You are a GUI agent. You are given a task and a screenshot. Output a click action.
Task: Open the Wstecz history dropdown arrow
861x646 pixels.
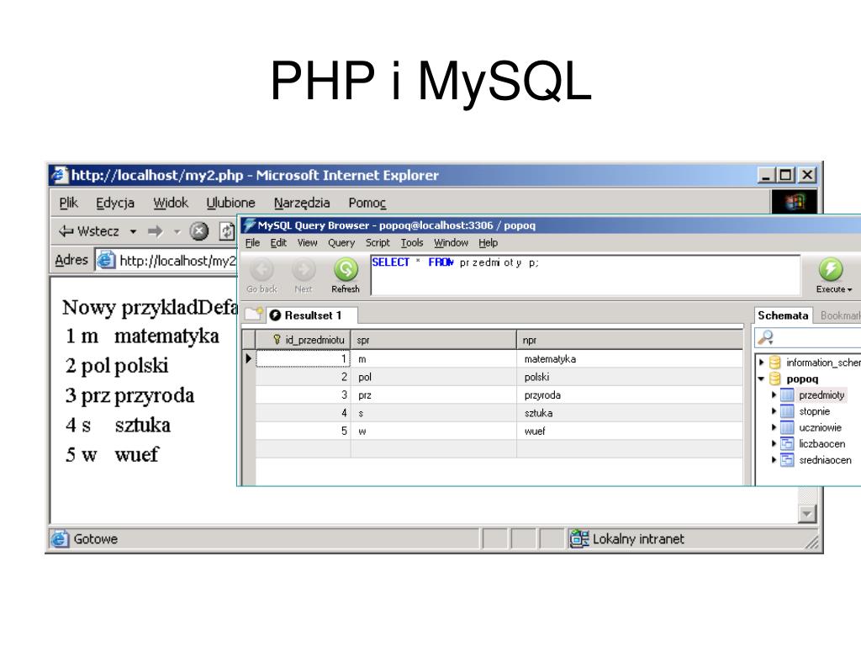point(133,232)
